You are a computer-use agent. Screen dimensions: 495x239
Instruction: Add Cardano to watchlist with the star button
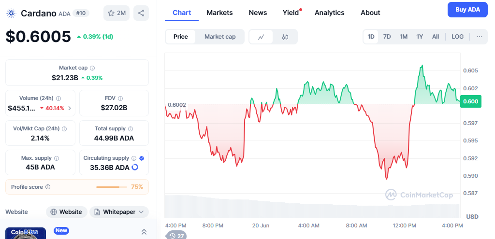(x=116, y=13)
